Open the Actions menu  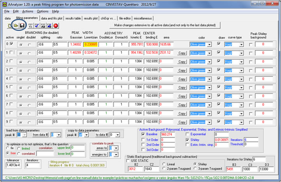coord(28,11)
